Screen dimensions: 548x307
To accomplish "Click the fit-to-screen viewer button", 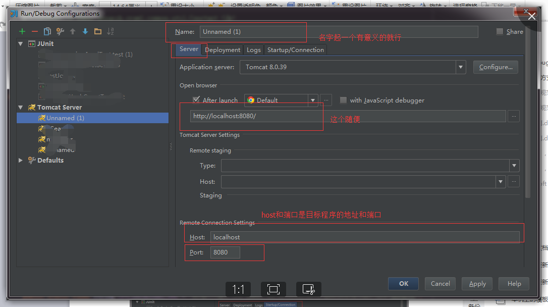I will (273, 289).
